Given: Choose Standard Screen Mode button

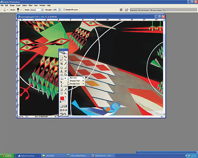Looking at the screenshot, I should point(61,110).
